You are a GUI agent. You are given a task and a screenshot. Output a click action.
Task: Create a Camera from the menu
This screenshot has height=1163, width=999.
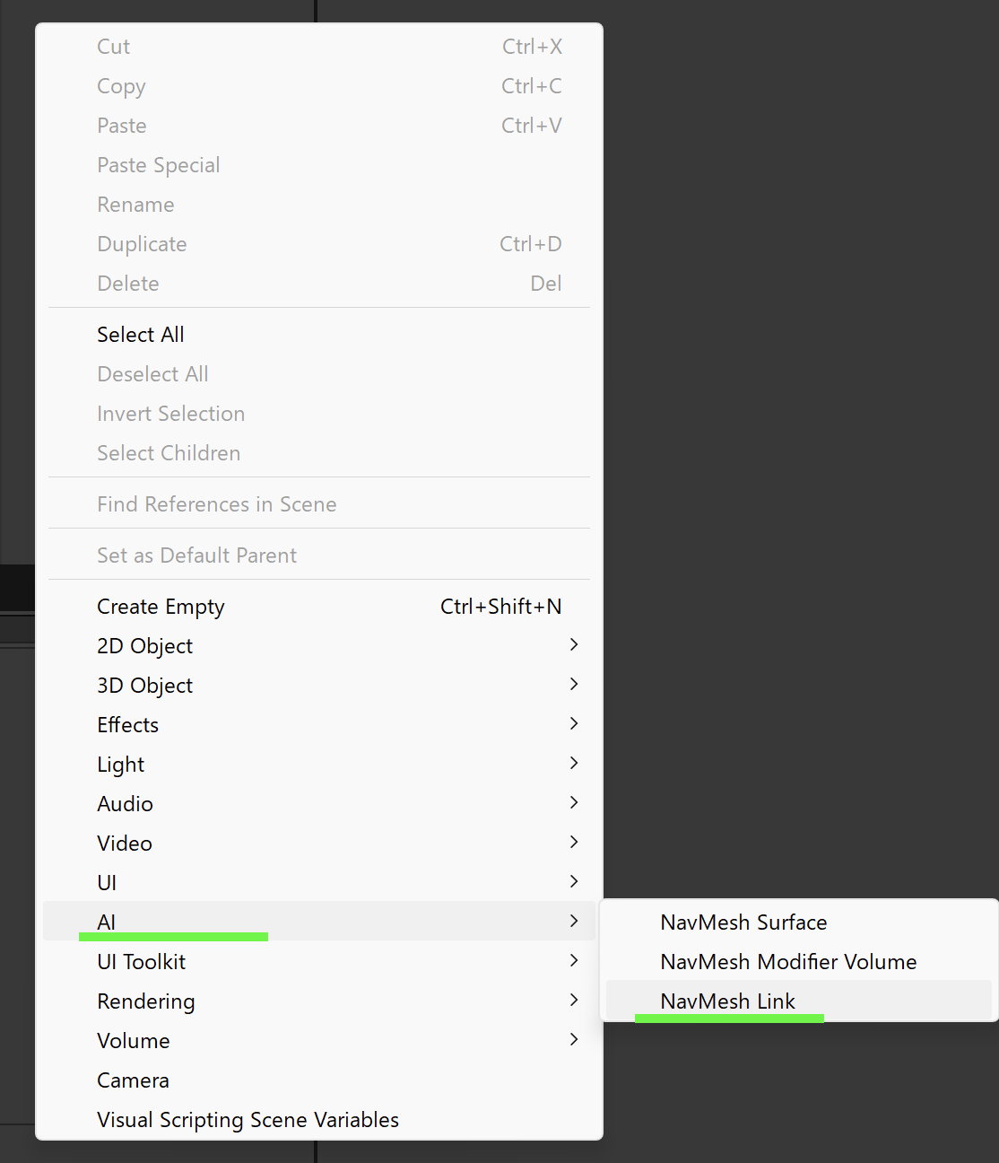point(133,1080)
